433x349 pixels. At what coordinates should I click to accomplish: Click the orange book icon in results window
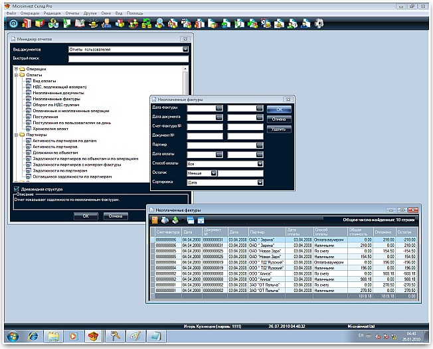click(x=155, y=220)
